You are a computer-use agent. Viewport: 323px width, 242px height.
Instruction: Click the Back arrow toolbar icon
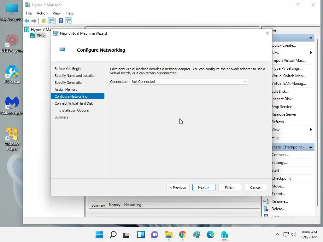pos(27,21)
